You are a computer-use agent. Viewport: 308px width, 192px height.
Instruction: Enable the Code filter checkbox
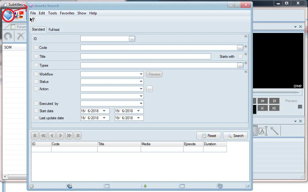click(36, 48)
